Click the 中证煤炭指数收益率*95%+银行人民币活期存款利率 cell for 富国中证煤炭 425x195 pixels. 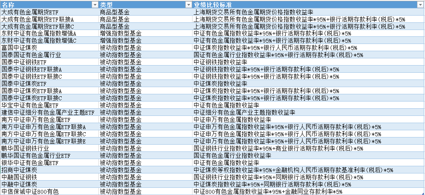[x=309, y=48]
